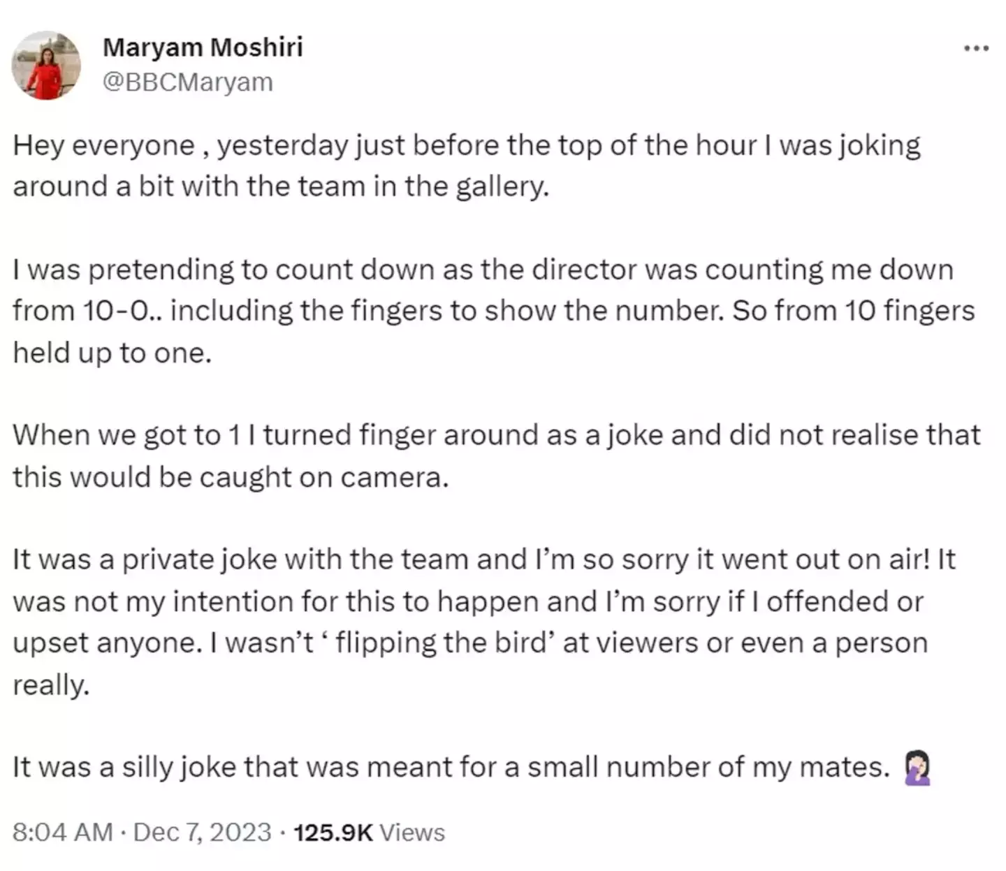Click the words "caught on camera."
Image resolution: width=1006 pixels, height=871 pixels.
(323, 477)
